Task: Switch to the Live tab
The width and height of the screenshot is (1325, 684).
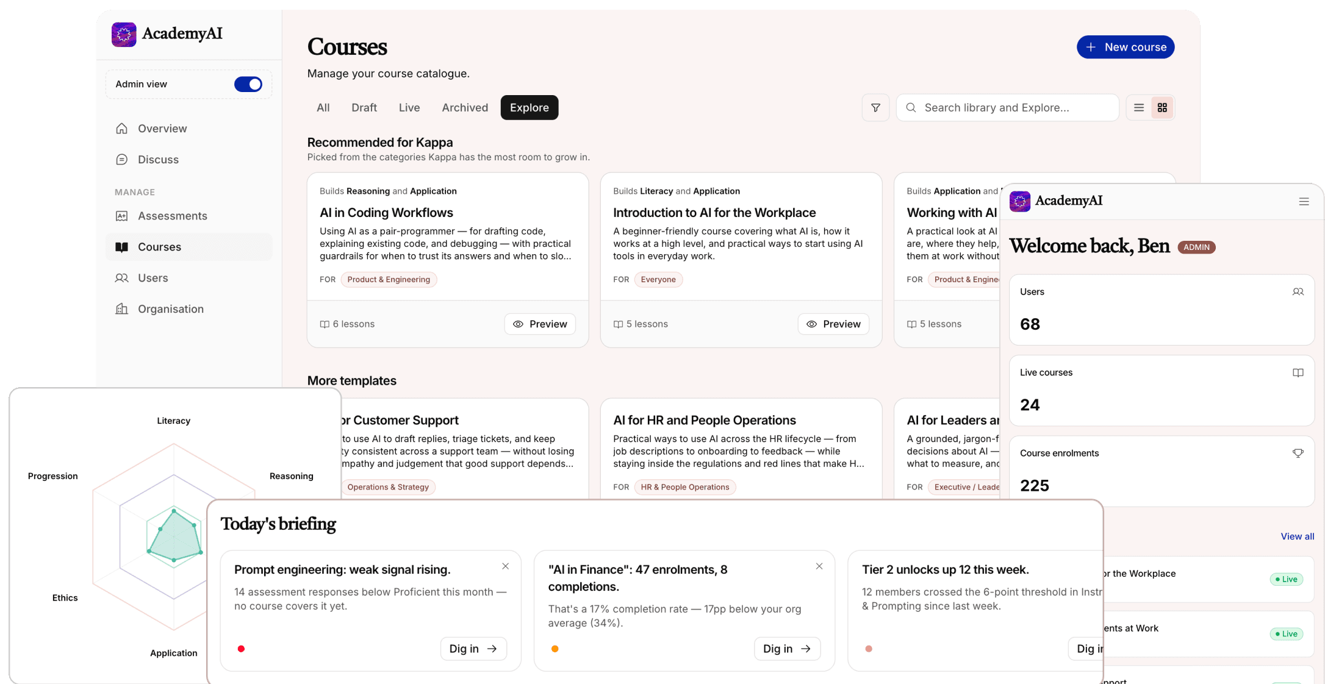Action: [x=409, y=108]
